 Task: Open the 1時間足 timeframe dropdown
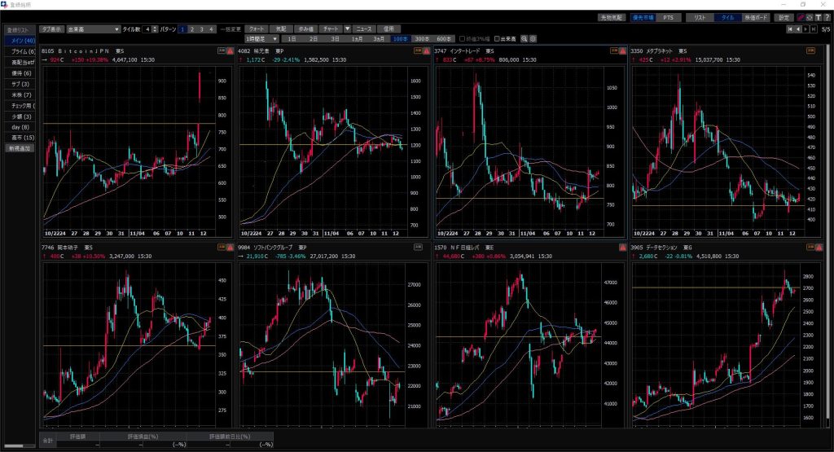[x=262, y=38]
